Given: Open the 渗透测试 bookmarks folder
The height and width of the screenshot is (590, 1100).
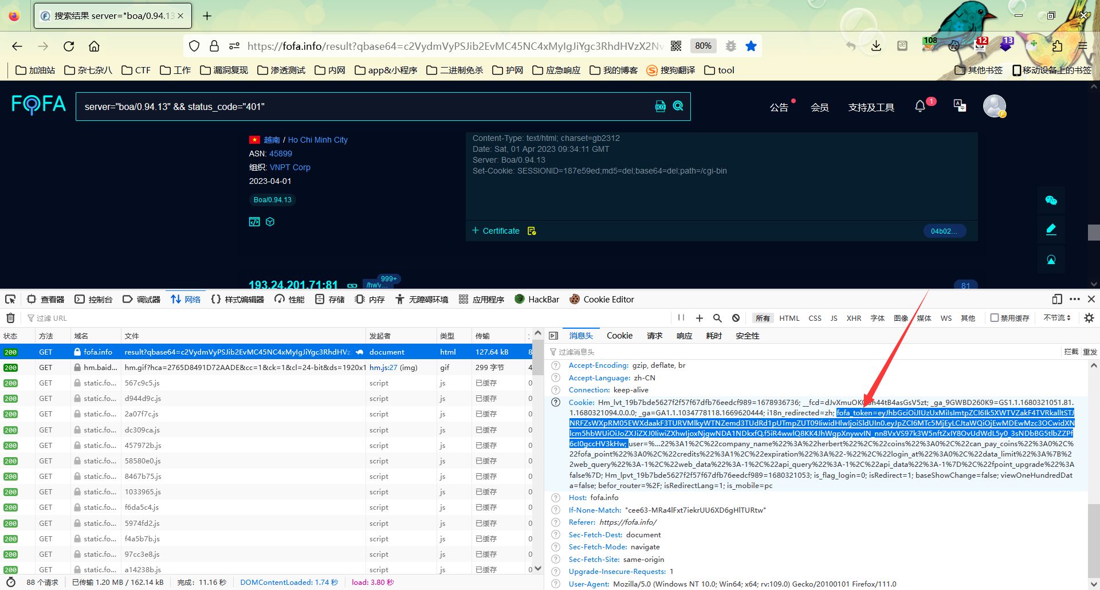Looking at the screenshot, I should pos(281,70).
